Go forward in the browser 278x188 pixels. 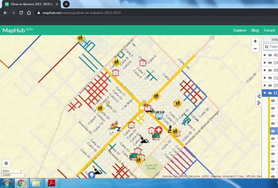(x=13, y=13)
